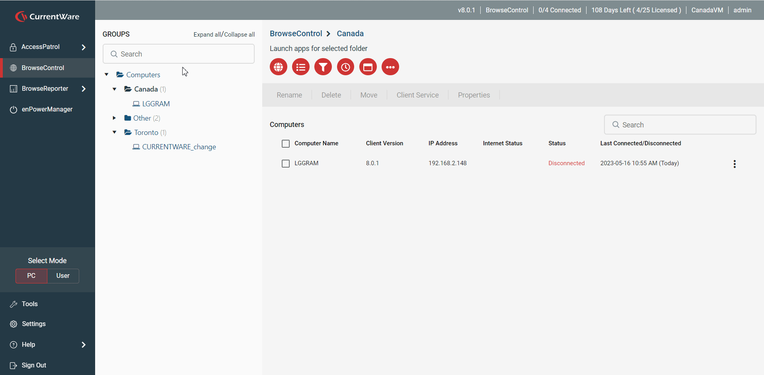This screenshot has height=375, width=764.
Task: Click the Delete action
Action: (x=331, y=95)
